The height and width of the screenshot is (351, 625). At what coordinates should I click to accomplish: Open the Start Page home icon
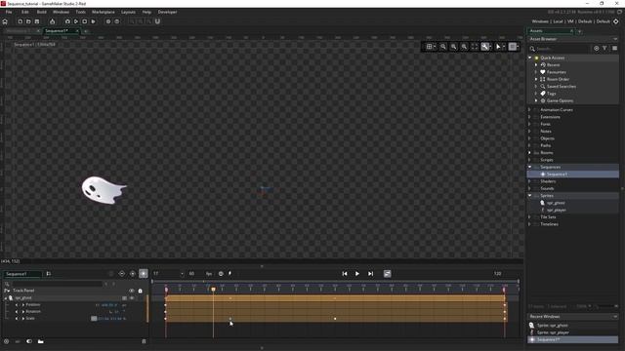click(x=5, y=21)
